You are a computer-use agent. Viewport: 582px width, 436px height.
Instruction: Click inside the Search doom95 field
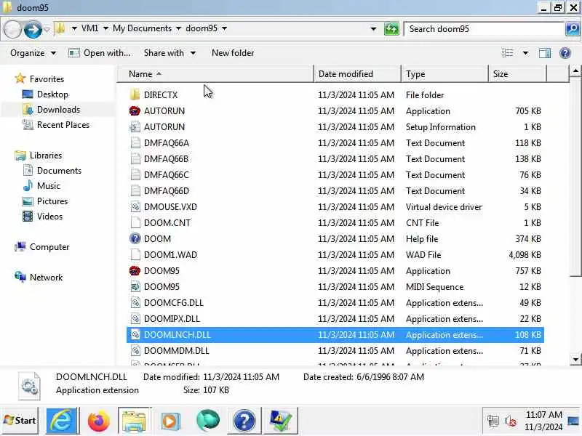click(x=485, y=29)
